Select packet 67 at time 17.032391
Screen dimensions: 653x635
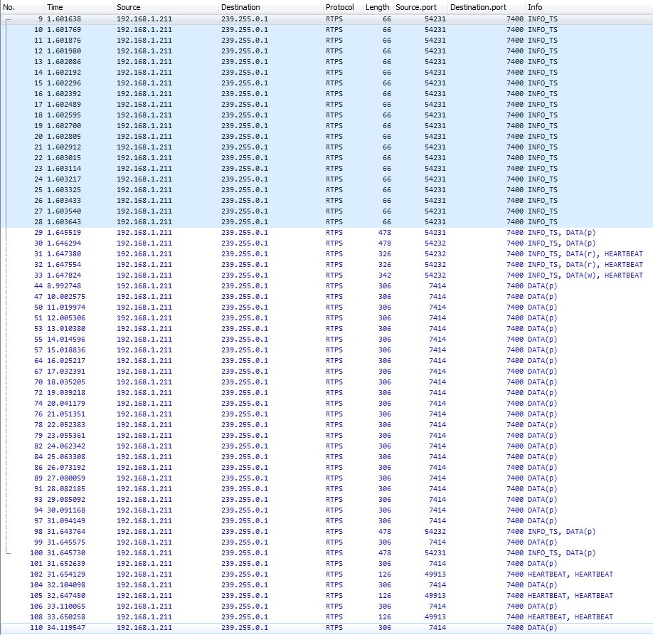326,372
